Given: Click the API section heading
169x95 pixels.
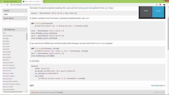Looking at the screenshot, I should 32,85.
